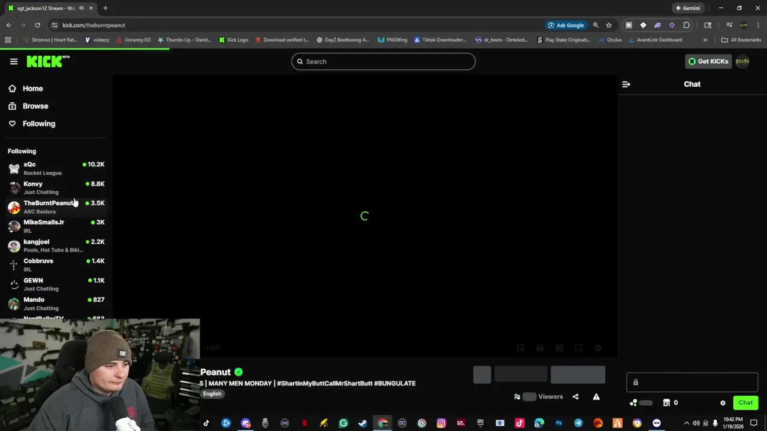Expand hidden bookmarks chevron
The image size is (767, 431).
705,40
